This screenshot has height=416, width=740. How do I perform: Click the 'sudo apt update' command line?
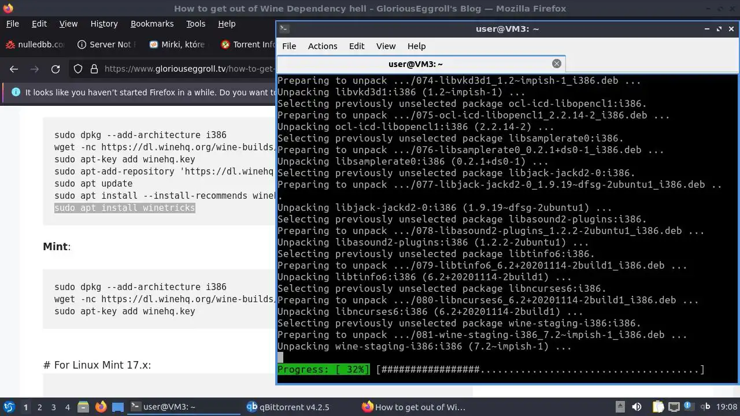[x=94, y=184]
